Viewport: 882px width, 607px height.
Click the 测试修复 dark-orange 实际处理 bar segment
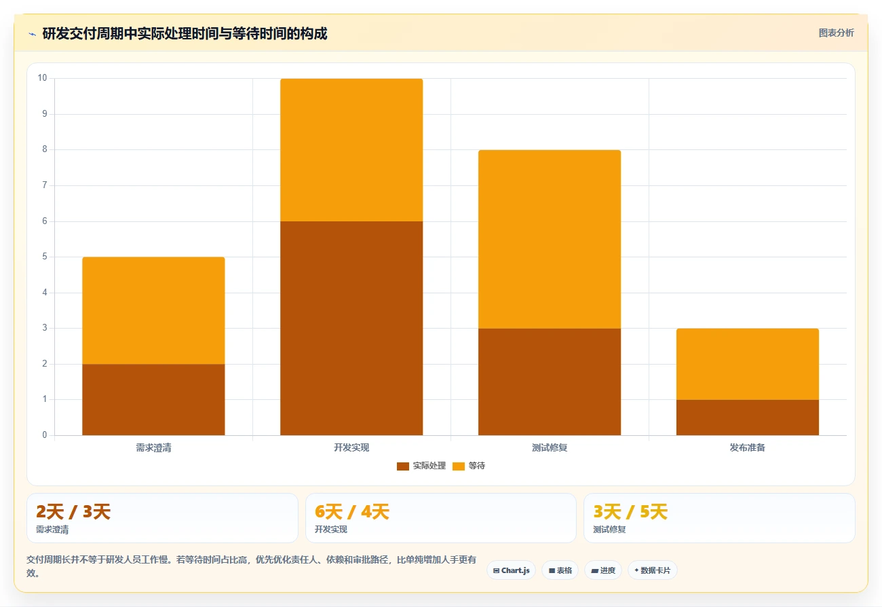[x=550, y=382]
